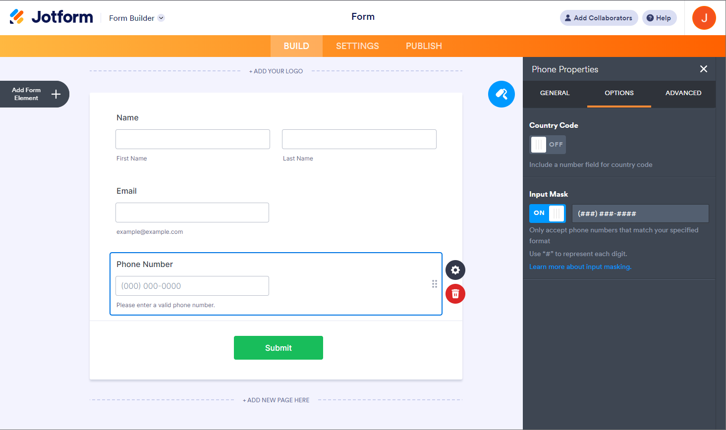The height and width of the screenshot is (430, 726).
Task: Select the Phone Number field label
Action: point(145,264)
